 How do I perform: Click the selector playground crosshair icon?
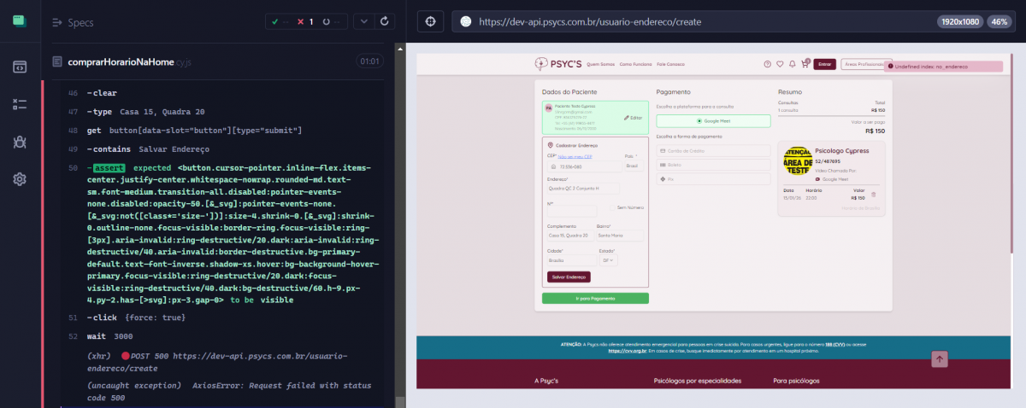pyautogui.click(x=430, y=21)
